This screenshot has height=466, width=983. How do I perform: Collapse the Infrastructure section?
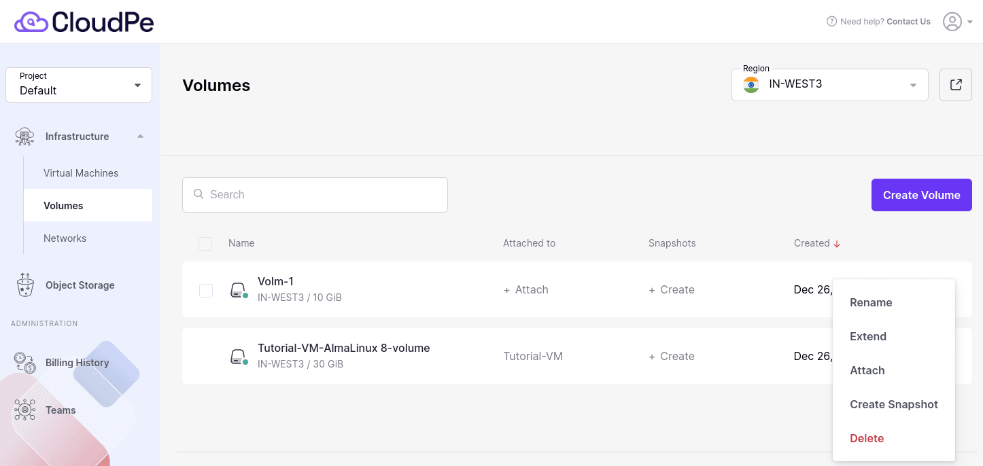140,136
